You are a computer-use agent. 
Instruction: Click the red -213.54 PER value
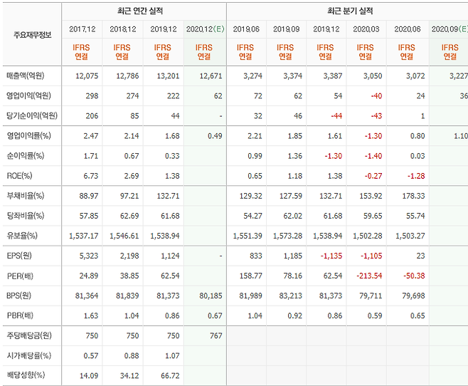click(x=368, y=275)
